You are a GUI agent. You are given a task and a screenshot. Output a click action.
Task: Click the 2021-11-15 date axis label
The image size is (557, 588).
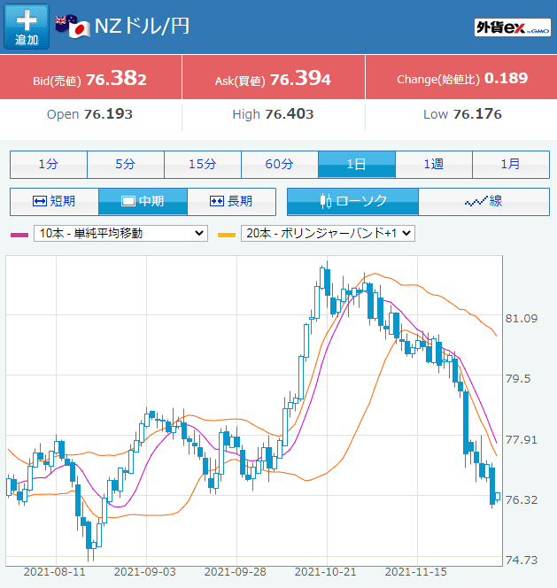416,572
